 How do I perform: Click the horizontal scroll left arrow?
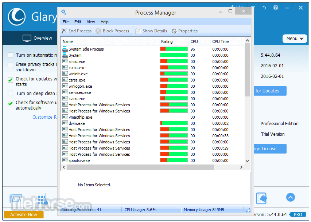64,167
